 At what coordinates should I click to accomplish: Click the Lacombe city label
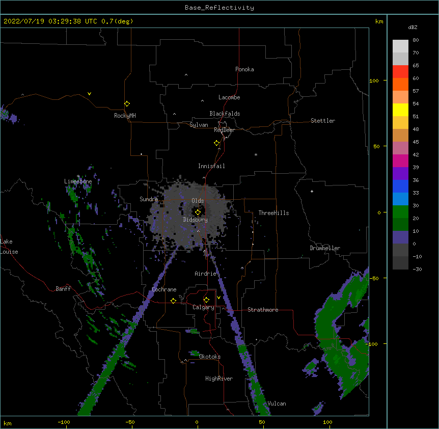pyautogui.click(x=229, y=97)
